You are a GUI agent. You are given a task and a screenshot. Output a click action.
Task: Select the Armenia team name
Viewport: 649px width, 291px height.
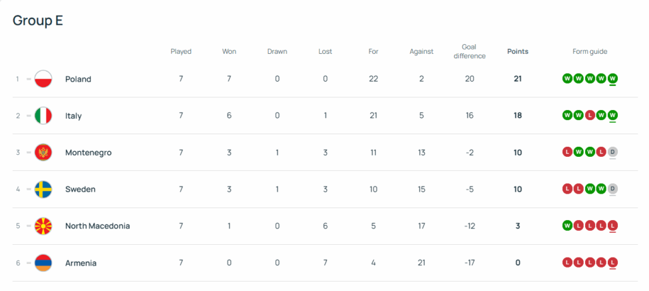pos(80,263)
